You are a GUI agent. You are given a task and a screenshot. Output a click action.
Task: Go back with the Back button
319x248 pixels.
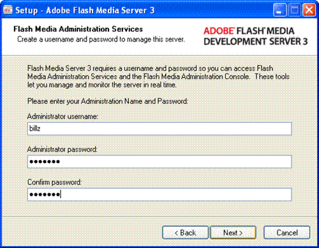185,233
